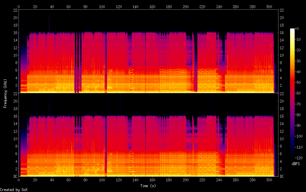Click the 200 tick on the bottom time axis
306x192 pixels.
(x=186, y=179)
